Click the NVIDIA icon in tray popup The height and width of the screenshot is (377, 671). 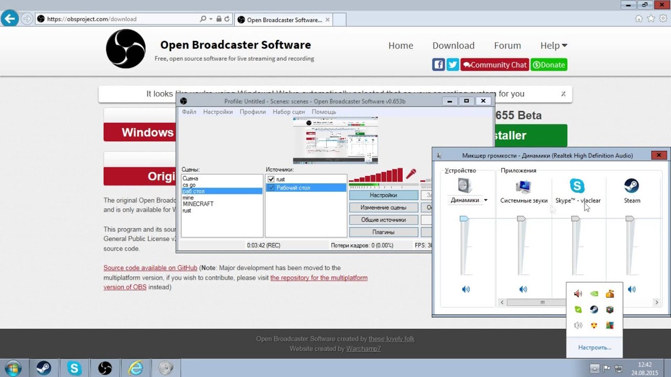(593, 294)
